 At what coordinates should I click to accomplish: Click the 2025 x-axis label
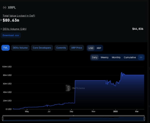click(115, 111)
